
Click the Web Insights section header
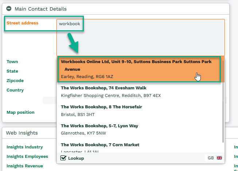22,133
